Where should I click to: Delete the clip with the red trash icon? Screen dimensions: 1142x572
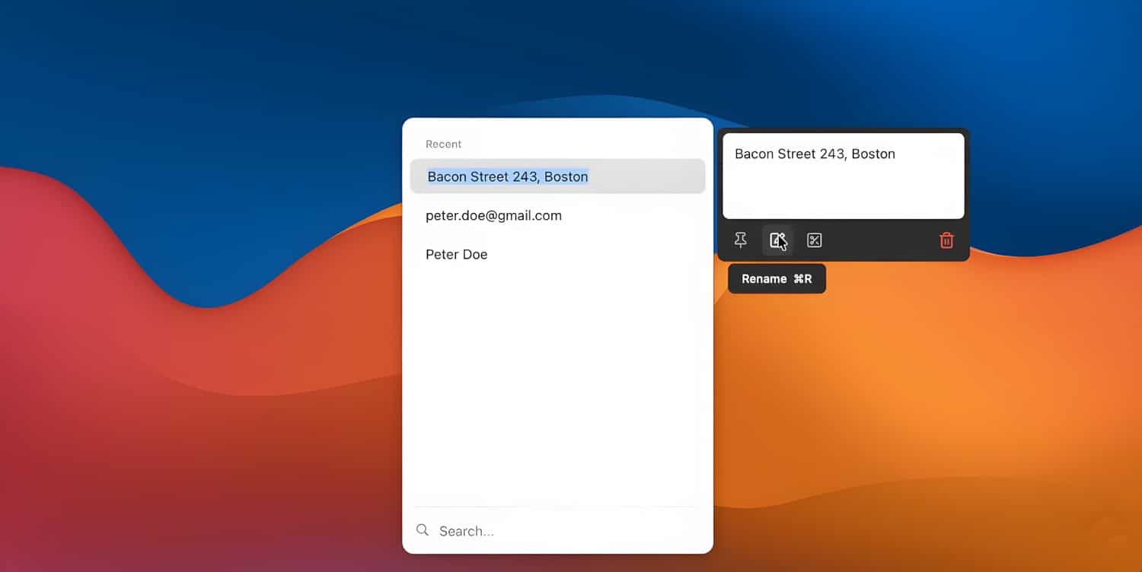[x=946, y=240]
